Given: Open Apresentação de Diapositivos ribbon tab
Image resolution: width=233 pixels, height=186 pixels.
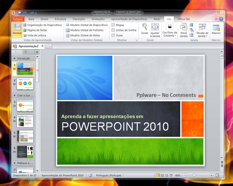Looking at the screenshot, I should (129, 19).
